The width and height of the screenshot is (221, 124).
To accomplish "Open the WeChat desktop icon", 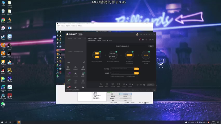I will [x=3, y=105].
